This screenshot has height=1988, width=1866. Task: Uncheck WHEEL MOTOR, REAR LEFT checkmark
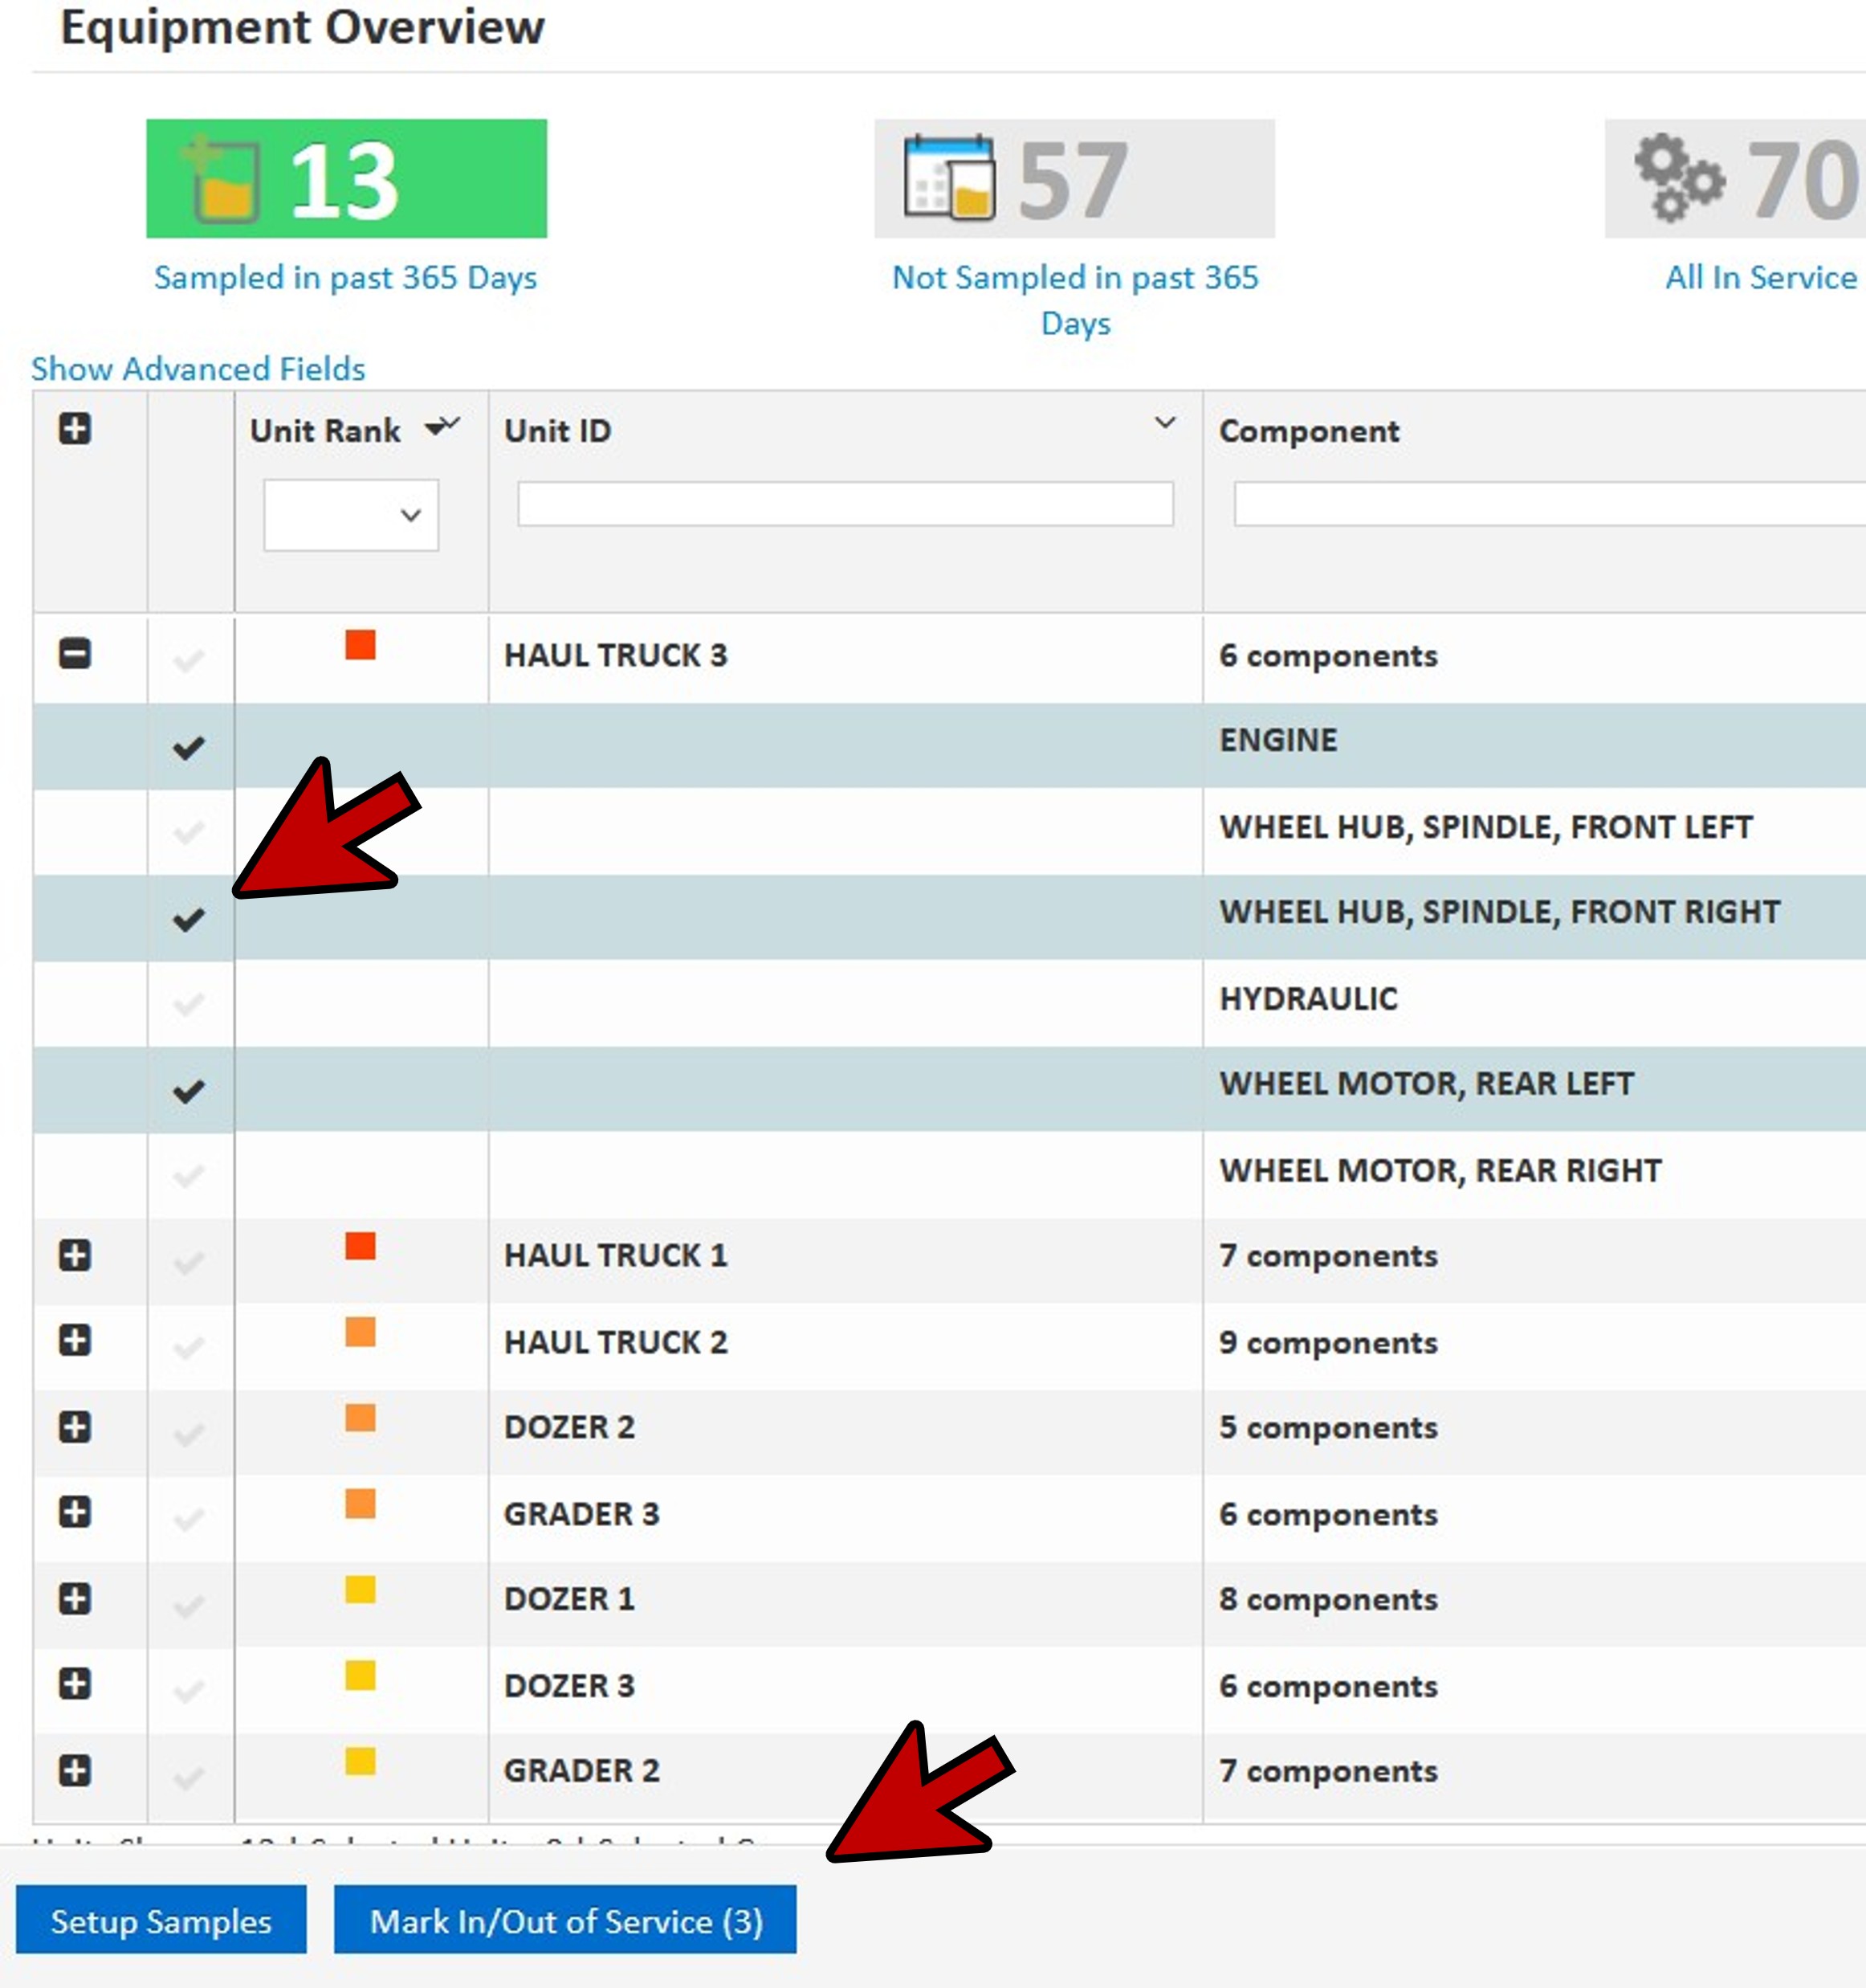(x=189, y=1091)
